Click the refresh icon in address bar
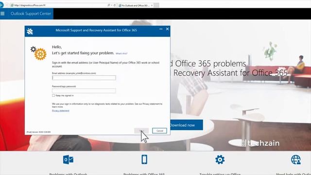Screen dimensions: 311x175 point(115,5)
